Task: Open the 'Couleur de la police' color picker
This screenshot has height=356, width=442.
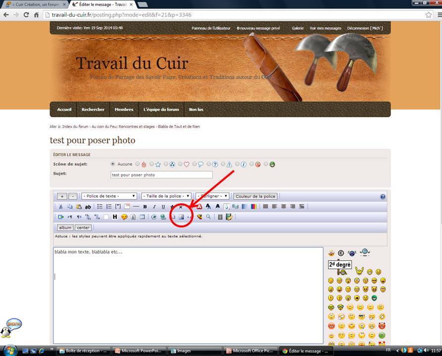Action: coord(255,196)
